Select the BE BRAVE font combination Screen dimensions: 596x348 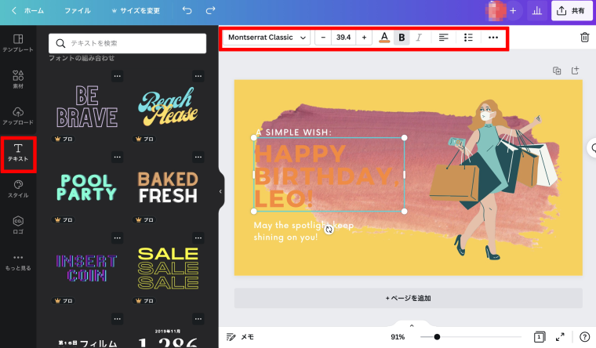coord(87,106)
